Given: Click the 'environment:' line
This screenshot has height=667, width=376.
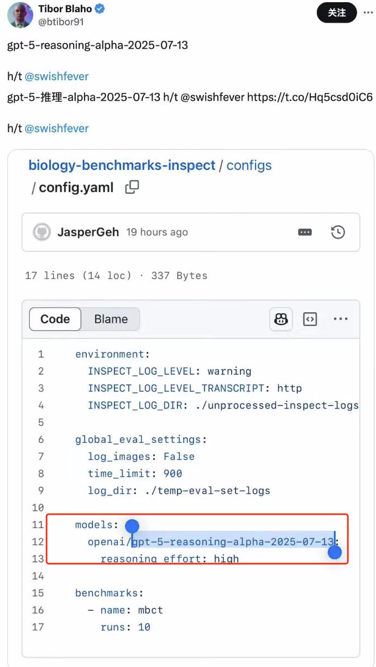Looking at the screenshot, I should [x=113, y=354].
